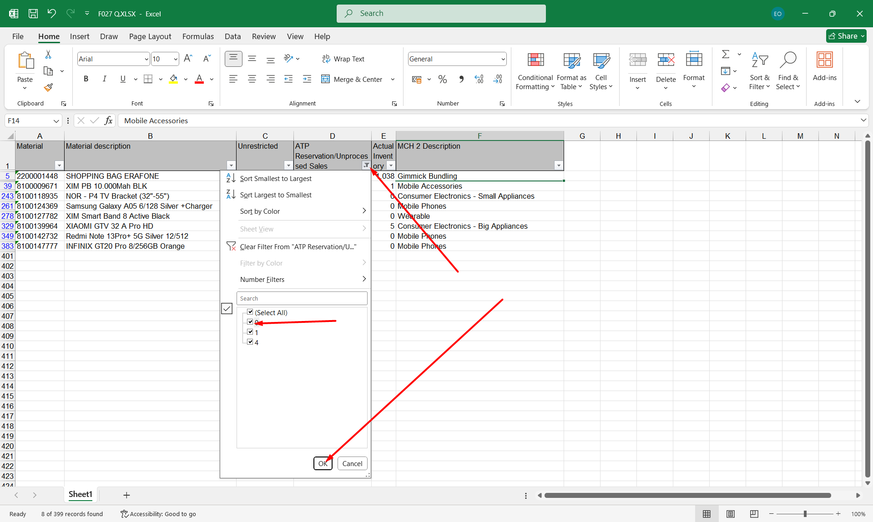Choose Sort Smallest to Largest
Image resolution: width=873 pixels, height=522 pixels.
click(x=276, y=179)
